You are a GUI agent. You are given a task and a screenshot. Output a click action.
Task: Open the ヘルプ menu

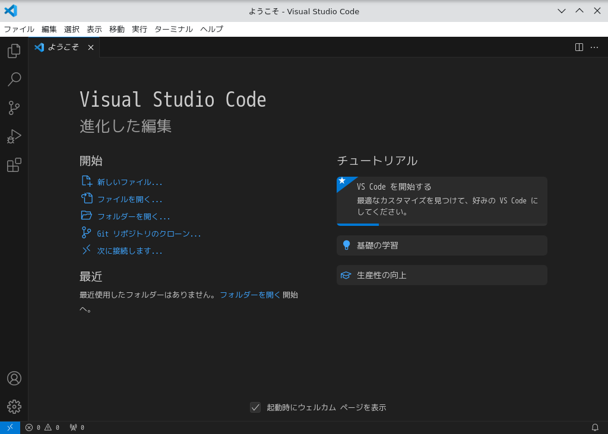point(212,29)
